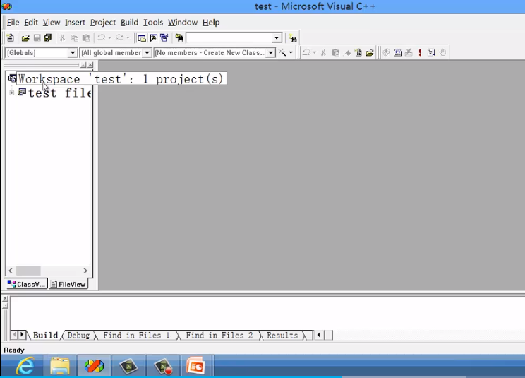Open File Explorer from the taskbar
Screen dimensions: 525x378
[60, 365]
